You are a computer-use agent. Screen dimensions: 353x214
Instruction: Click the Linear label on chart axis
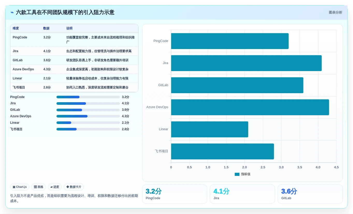coord(163,129)
